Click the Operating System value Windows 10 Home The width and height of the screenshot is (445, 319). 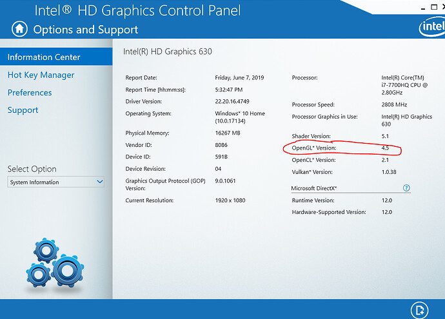point(240,117)
